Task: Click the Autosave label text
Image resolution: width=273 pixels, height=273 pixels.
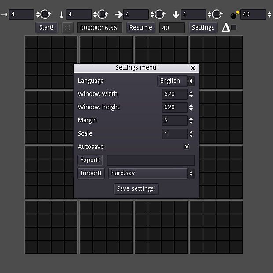Action: pyautogui.click(x=91, y=147)
